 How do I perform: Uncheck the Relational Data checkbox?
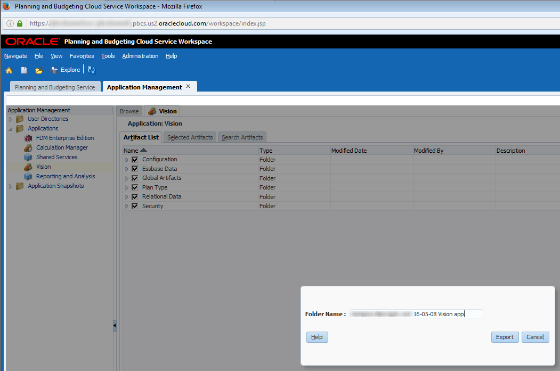tap(135, 196)
